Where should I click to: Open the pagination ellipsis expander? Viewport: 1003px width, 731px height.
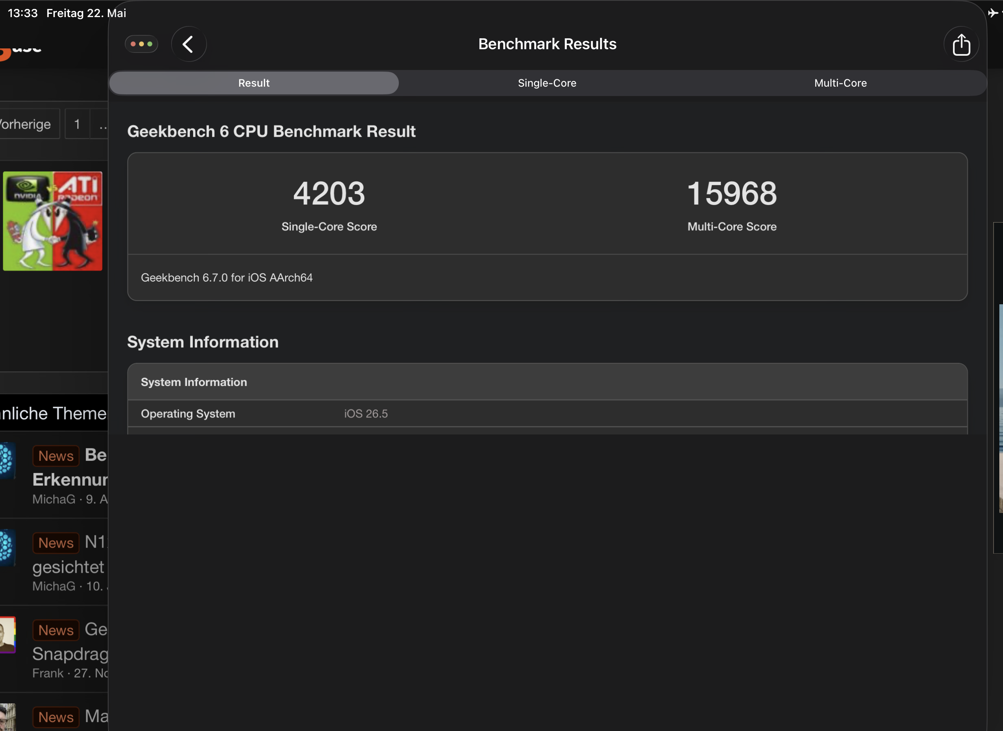[x=101, y=124]
